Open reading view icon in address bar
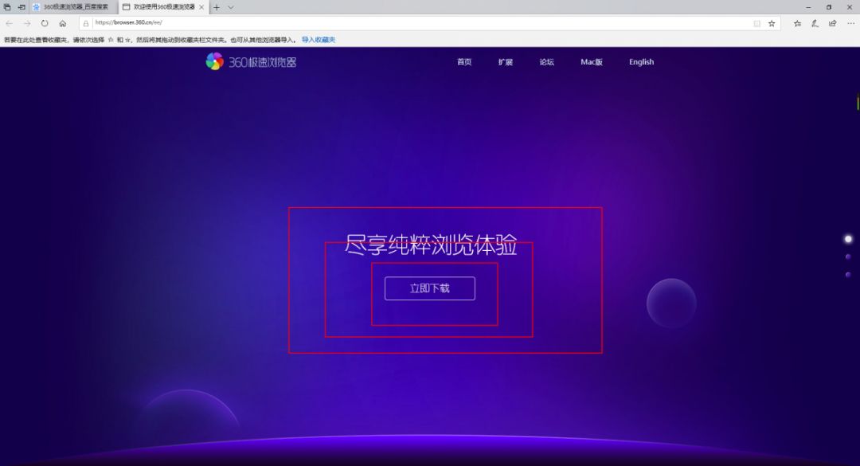This screenshot has height=466, width=860. click(757, 24)
